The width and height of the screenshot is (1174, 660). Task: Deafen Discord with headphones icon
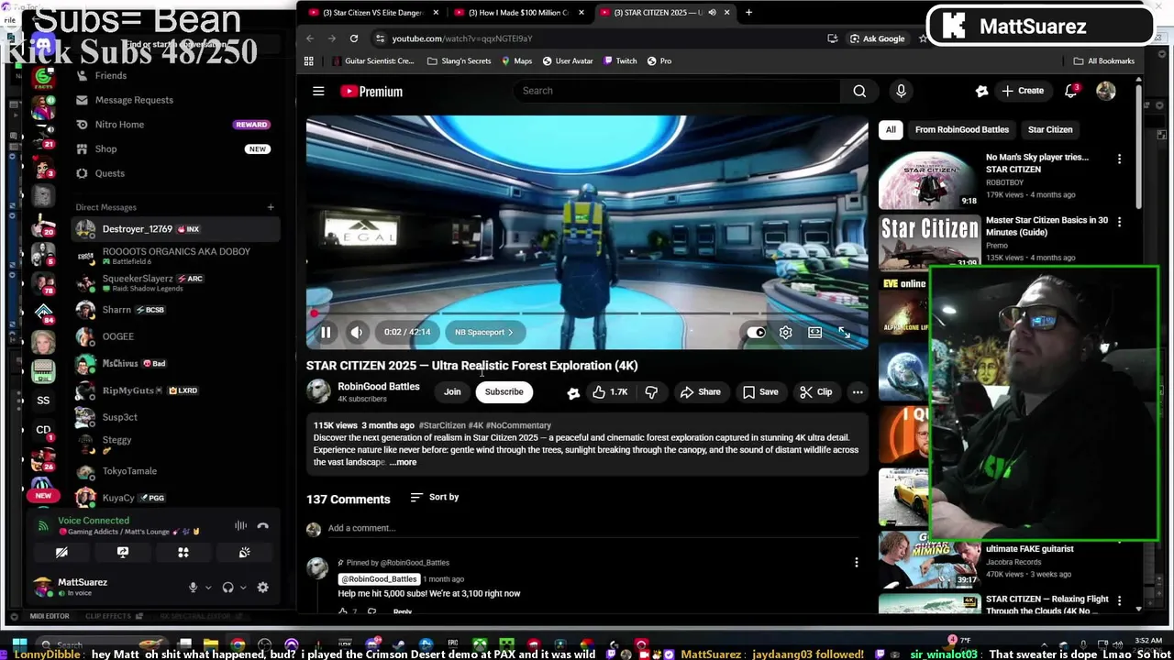tap(227, 588)
